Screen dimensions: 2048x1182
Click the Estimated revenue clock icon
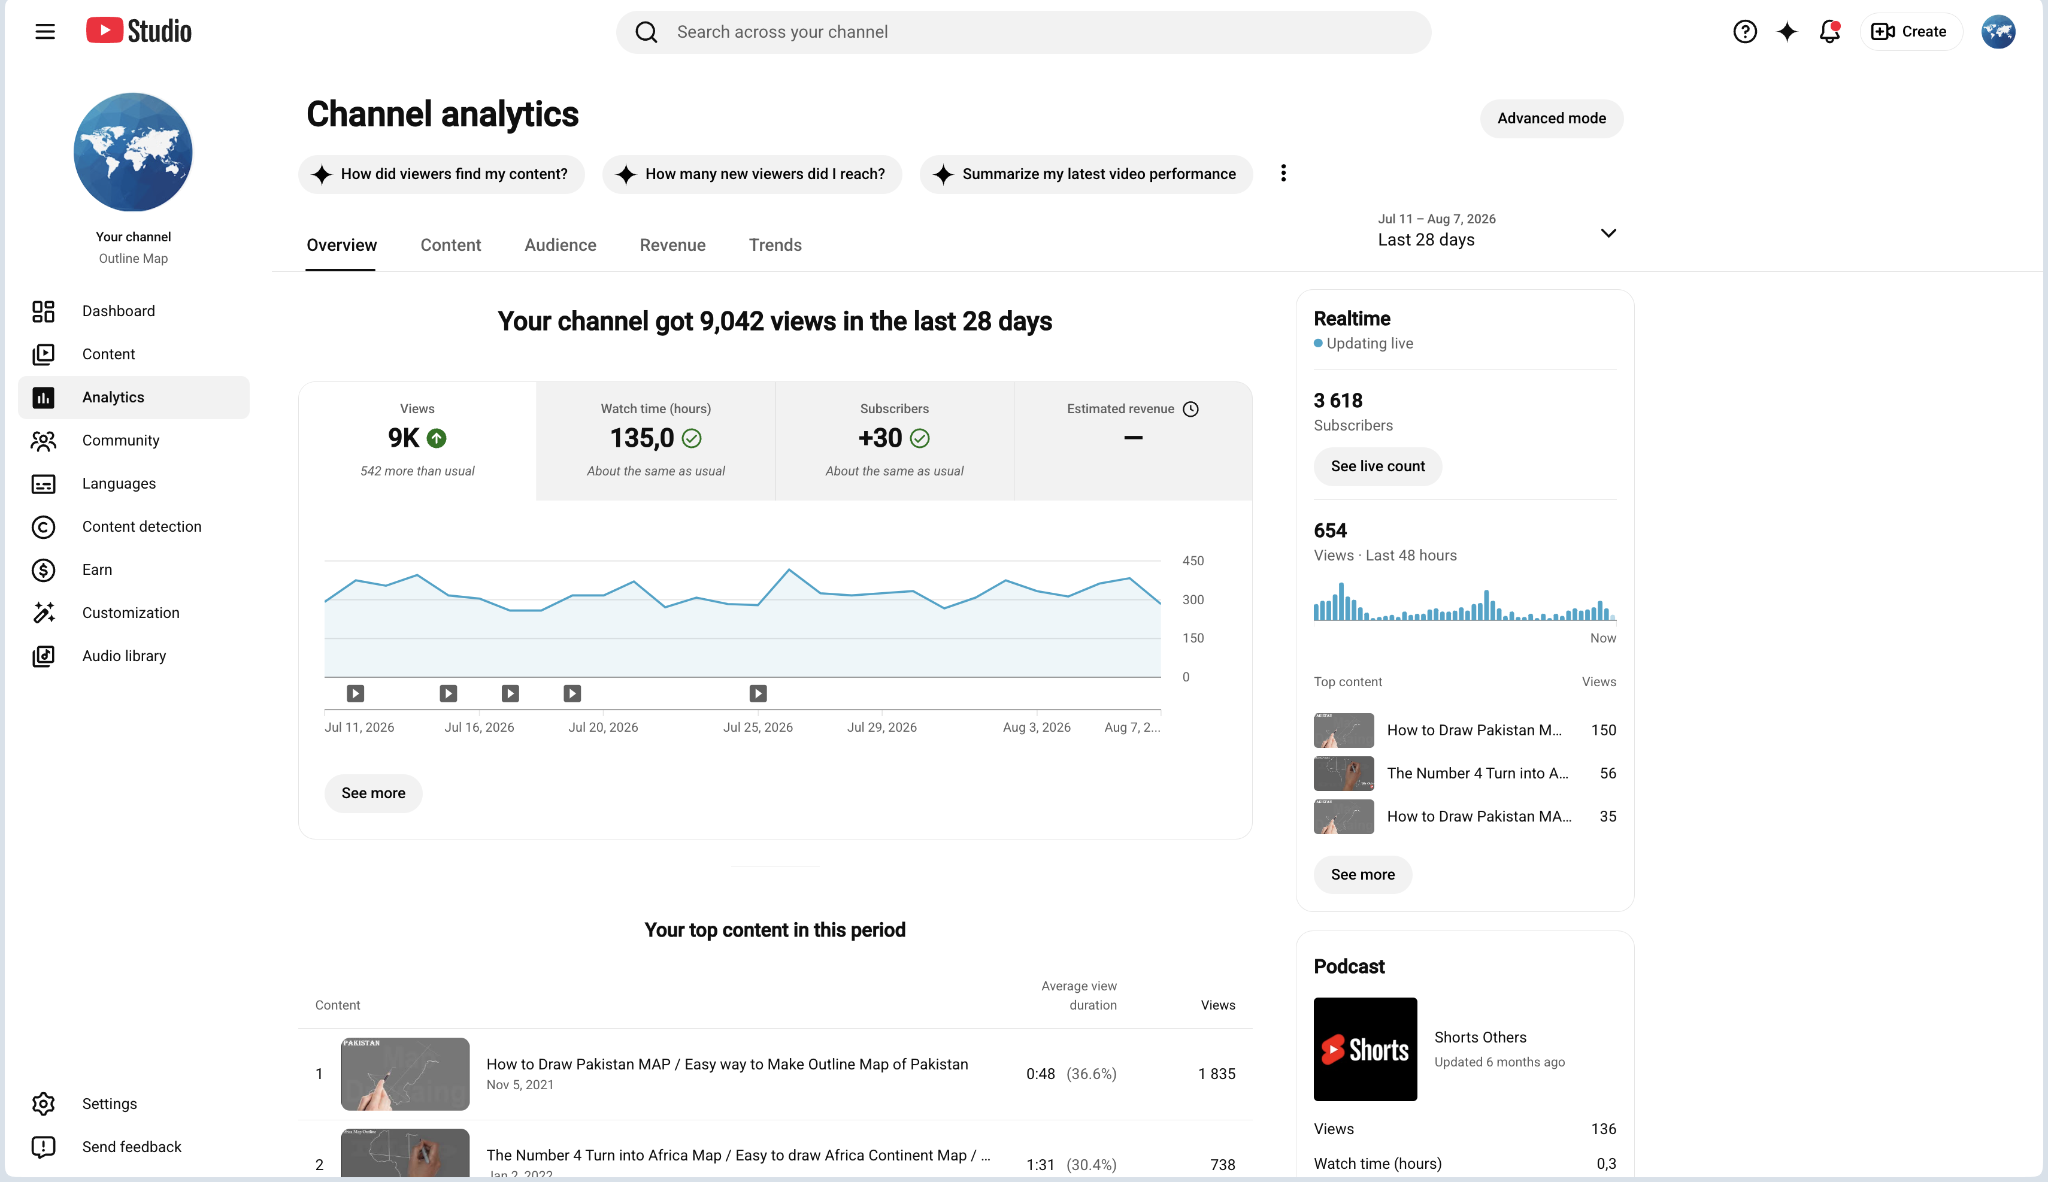click(x=1191, y=409)
